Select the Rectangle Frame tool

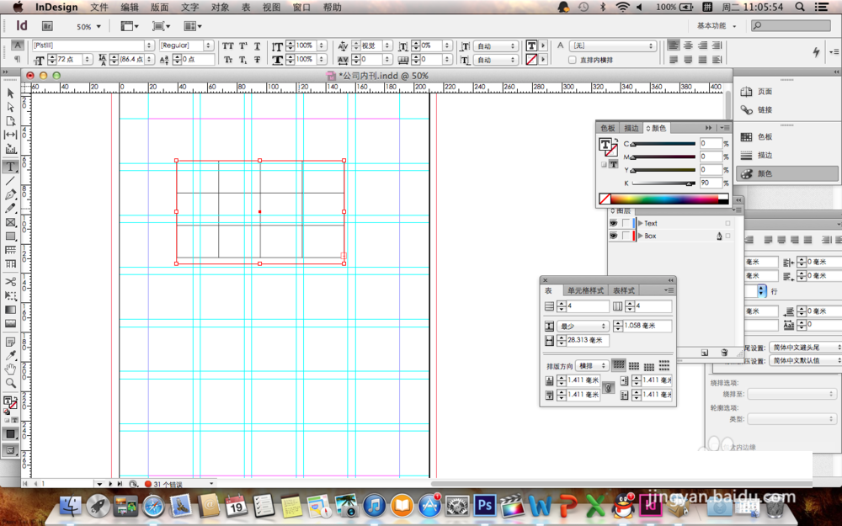[10, 222]
